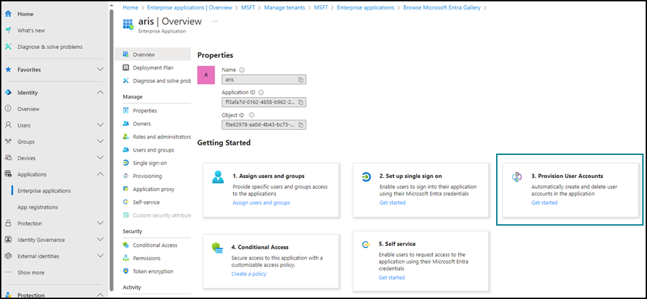Expand the Users chevron

point(100,125)
